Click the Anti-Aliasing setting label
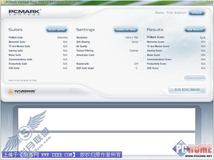This screenshot has width=214, height=160. [83, 42]
